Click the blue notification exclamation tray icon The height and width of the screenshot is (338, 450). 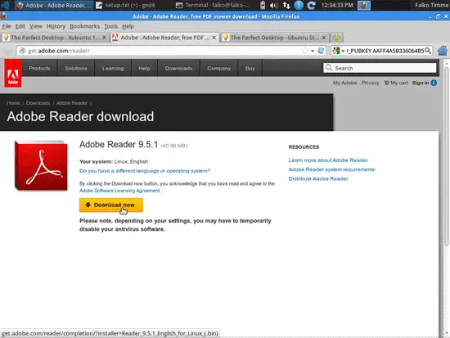(299, 5)
